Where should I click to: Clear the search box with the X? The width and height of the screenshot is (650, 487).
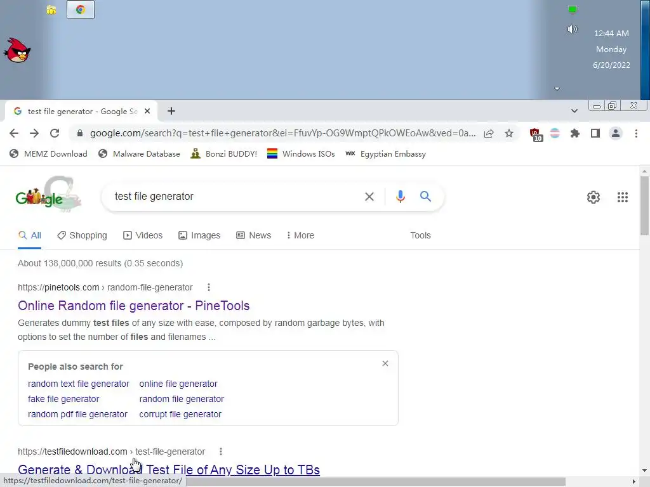point(369,197)
